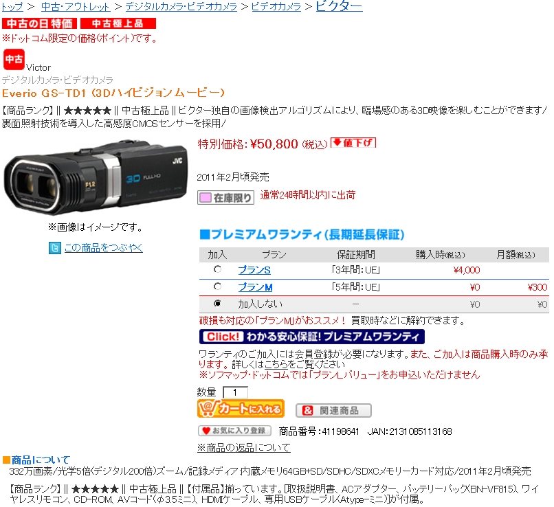Image resolution: width=554 pixels, height=507 pixels.
Task: Open the ビクター breadcrumb link
Action: (339, 6)
